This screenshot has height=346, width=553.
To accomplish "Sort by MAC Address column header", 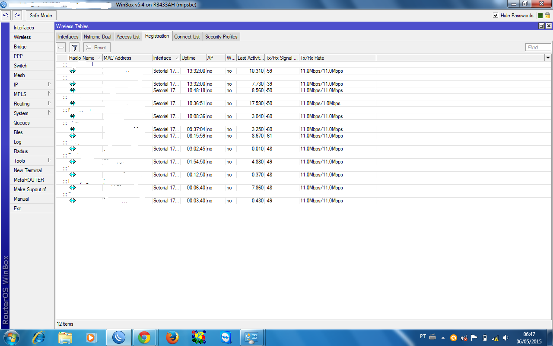I will pos(127,58).
